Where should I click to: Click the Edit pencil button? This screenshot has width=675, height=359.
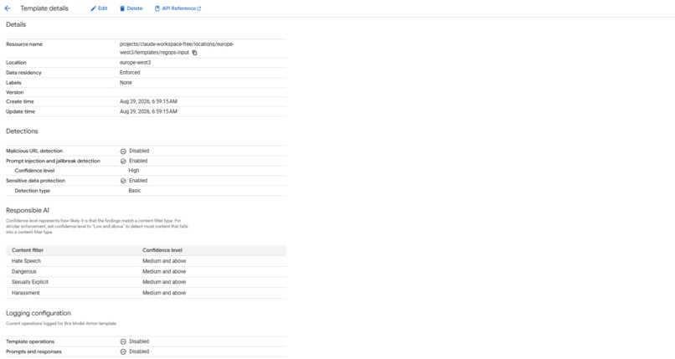[x=99, y=8]
